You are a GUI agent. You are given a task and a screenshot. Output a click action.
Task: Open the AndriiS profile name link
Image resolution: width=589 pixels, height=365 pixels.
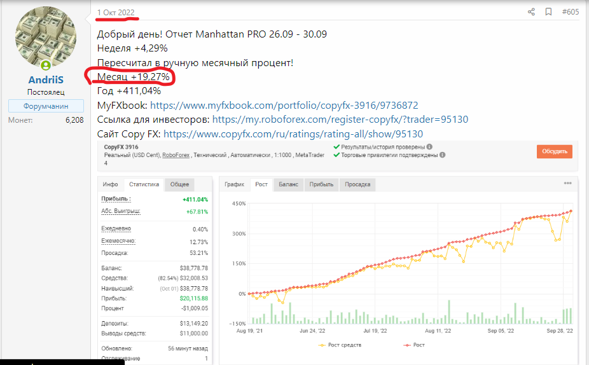[46, 79]
